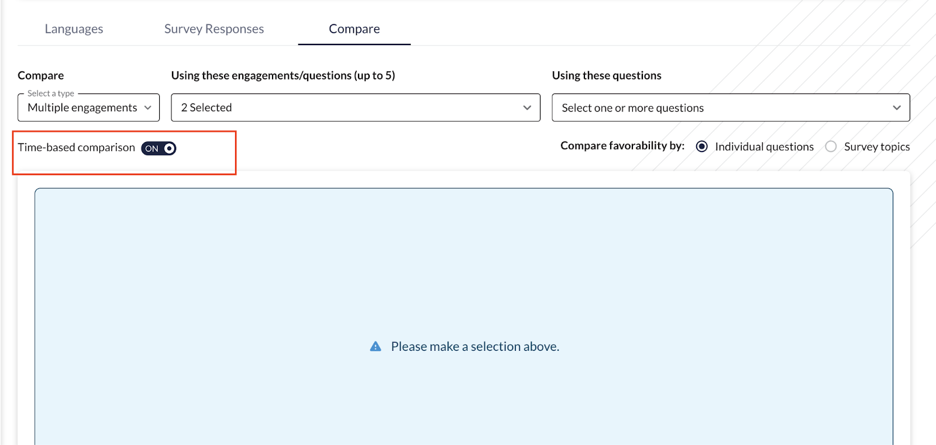Click the ON text inside the toggle
Viewport: 936px width, 445px height.
tap(152, 149)
